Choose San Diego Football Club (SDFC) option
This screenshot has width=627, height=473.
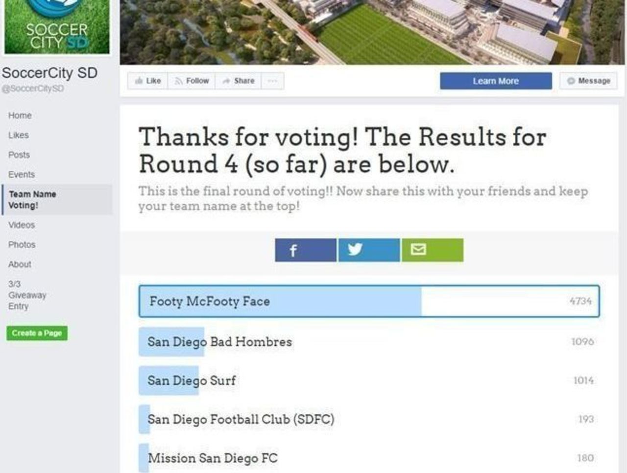click(x=241, y=419)
